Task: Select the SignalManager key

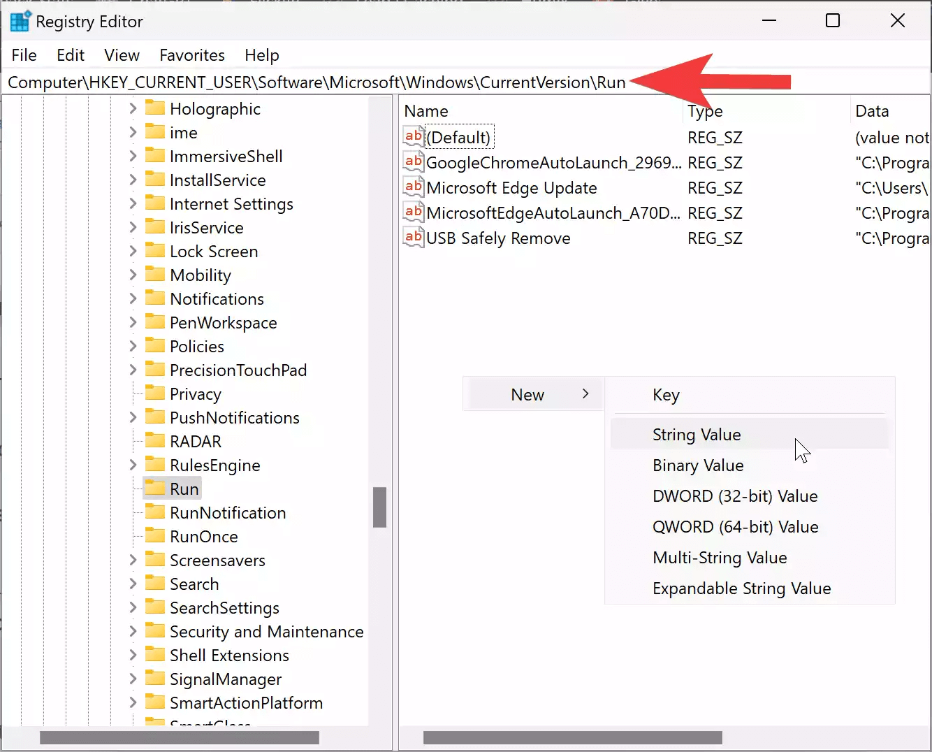Action: click(x=226, y=679)
